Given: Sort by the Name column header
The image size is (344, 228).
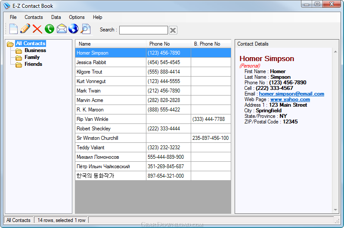Looking at the screenshot, I should pyautogui.click(x=111, y=44).
